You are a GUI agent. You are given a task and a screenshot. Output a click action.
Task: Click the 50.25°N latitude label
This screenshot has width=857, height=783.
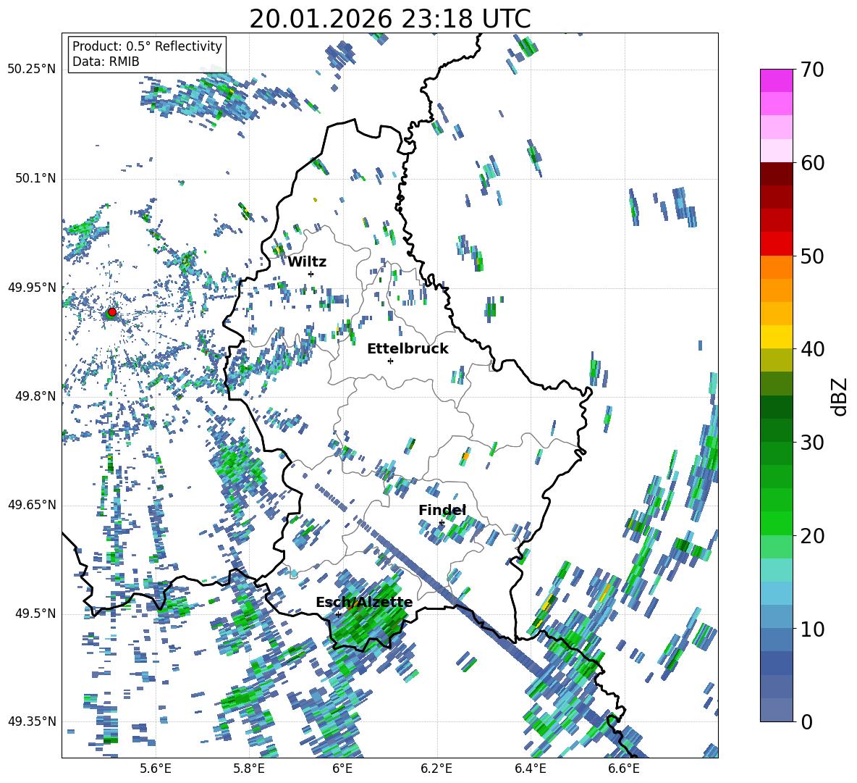33,70
